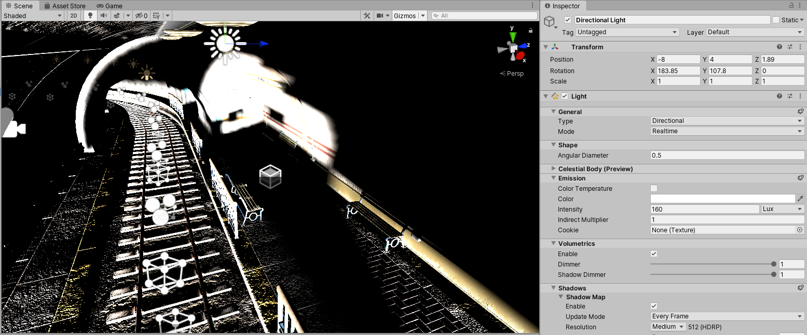This screenshot has width=807, height=335.
Task: Toggle the 2D view button
Action: pos(74,16)
